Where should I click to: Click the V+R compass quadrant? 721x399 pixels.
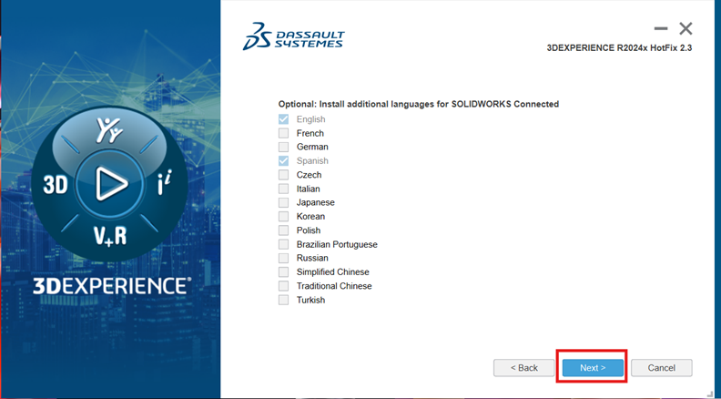(x=110, y=236)
